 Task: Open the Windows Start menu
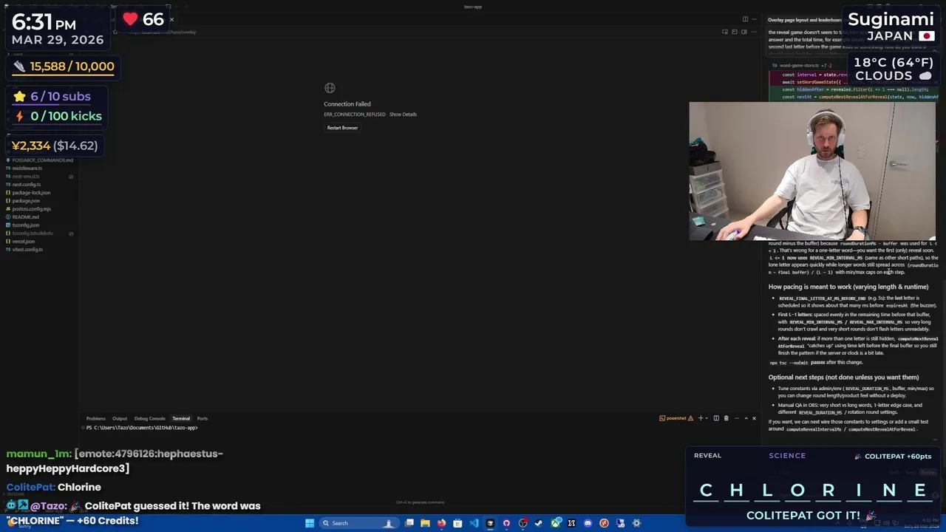[x=310, y=523]
